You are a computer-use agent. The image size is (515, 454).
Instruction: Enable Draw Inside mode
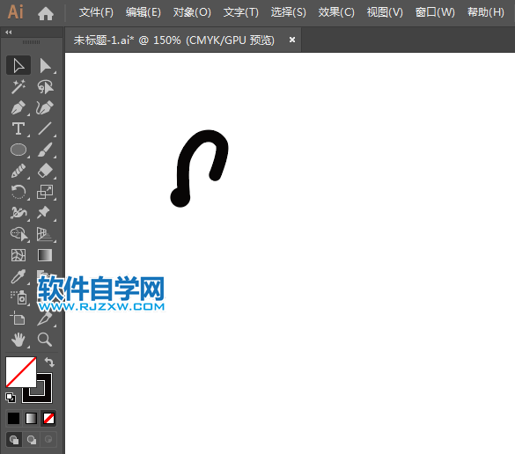(48, 439)
